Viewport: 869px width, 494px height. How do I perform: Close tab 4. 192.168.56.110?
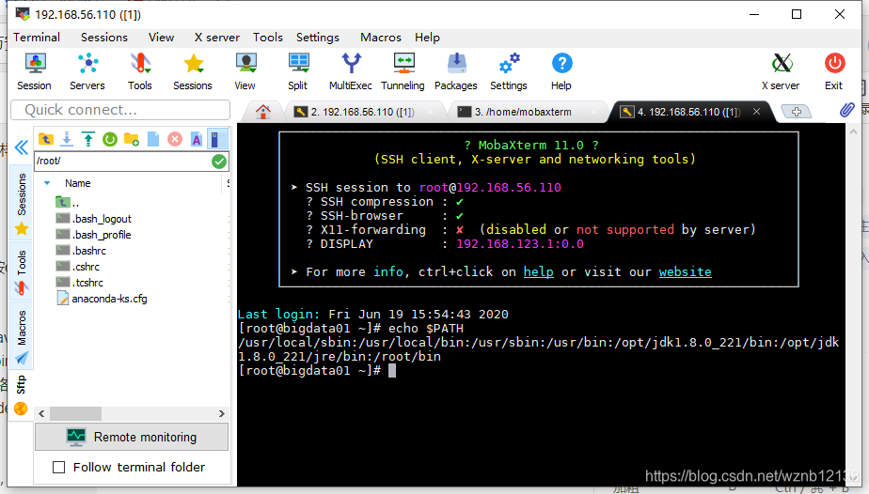756,112
